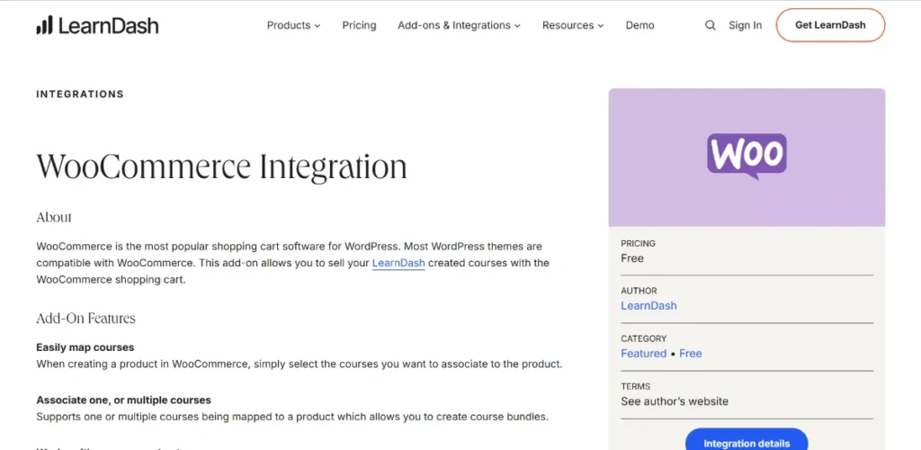Click the INTEGRATIONS breadcrumb label
This screenshot has width=921, height=450.
(x=80, y=94)
